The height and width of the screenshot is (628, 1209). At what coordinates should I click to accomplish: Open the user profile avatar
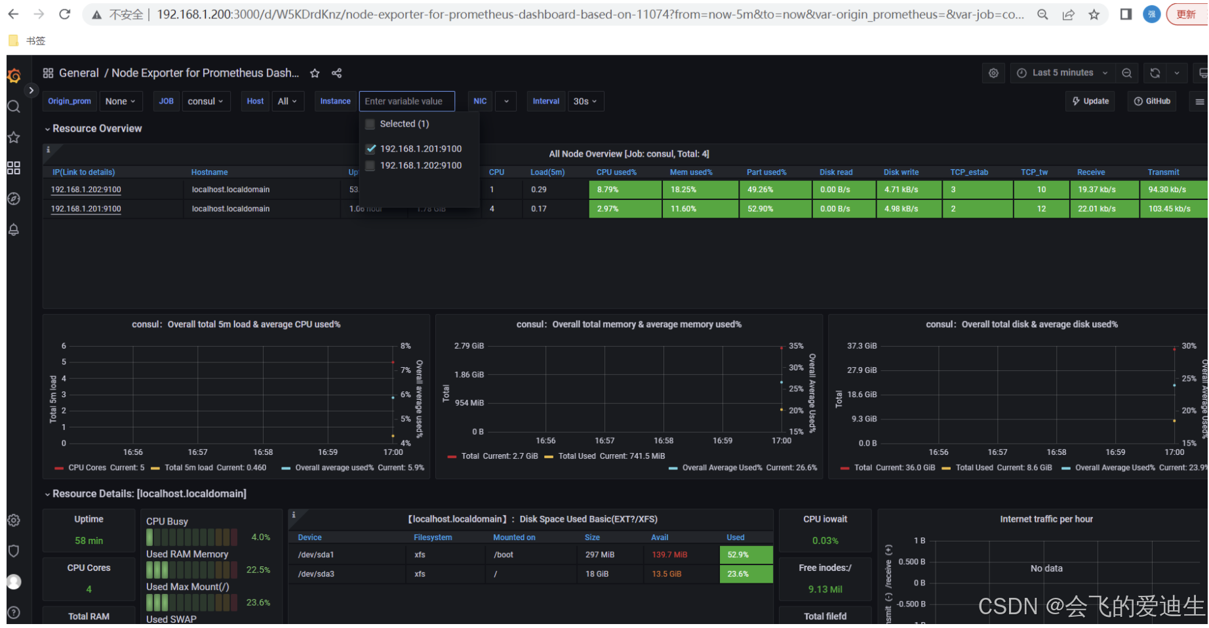(x=14, y=582)
